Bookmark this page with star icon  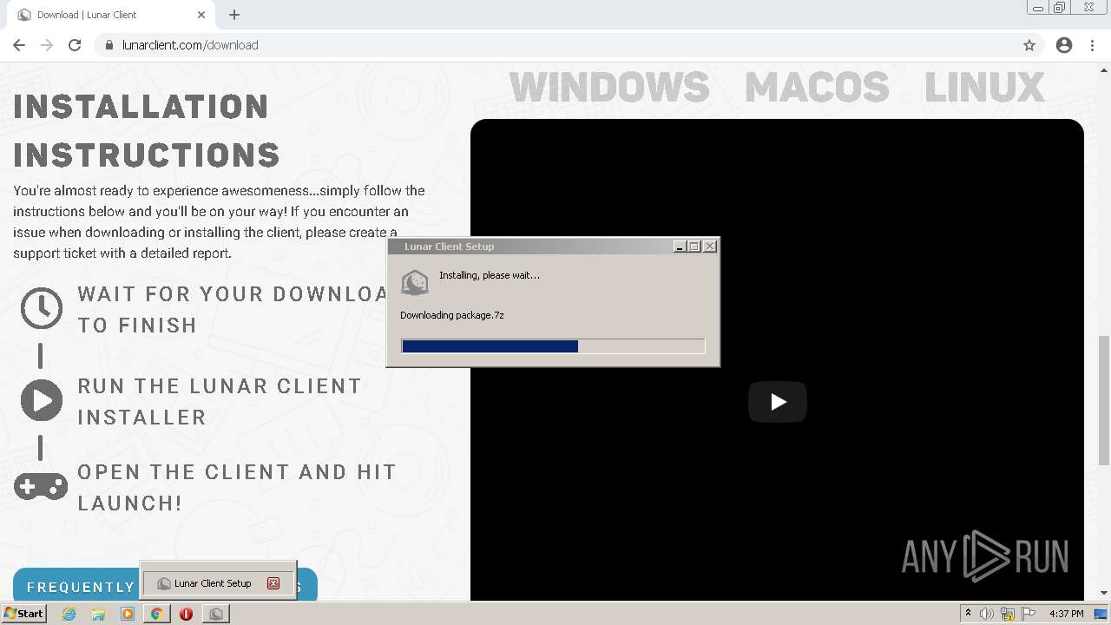point(1029,45)
